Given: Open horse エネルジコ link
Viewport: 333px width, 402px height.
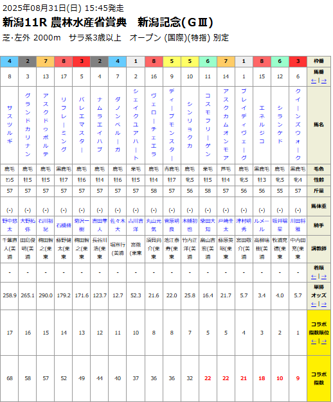Looking at the screenshot, I should tap(262, 125).
